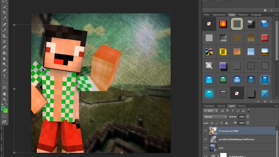Lock all layer attributes
Image resolution: width=279 pixels, height=157 pixels.
point(226,123)
